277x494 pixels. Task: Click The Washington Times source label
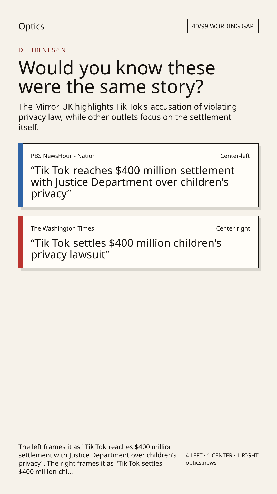click(62, 228)
